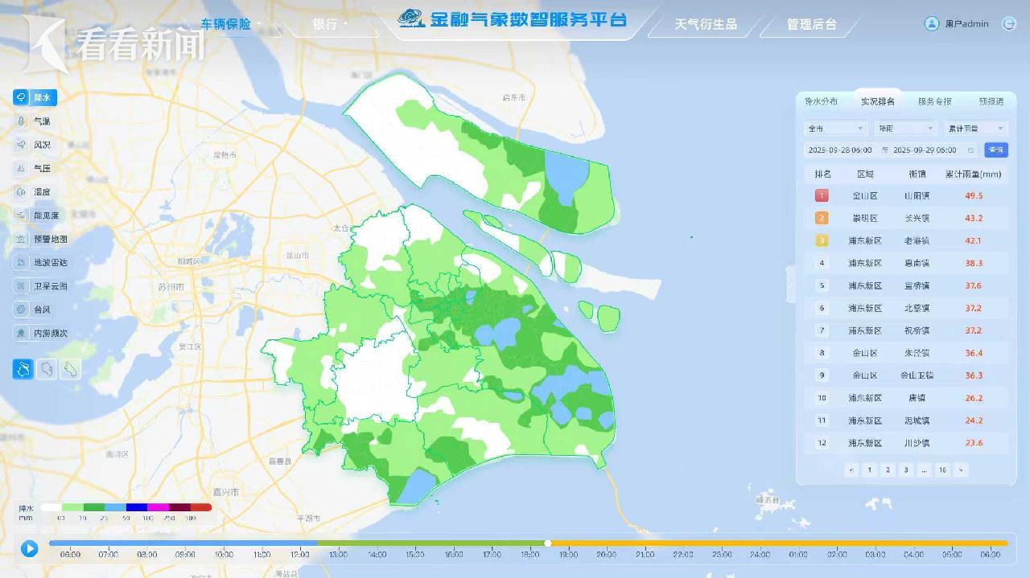This screenshot has width=1030, height=578.
Task: Switch to the 降水分布 tab
Action: pyautogui.click(x=821, y=102)
